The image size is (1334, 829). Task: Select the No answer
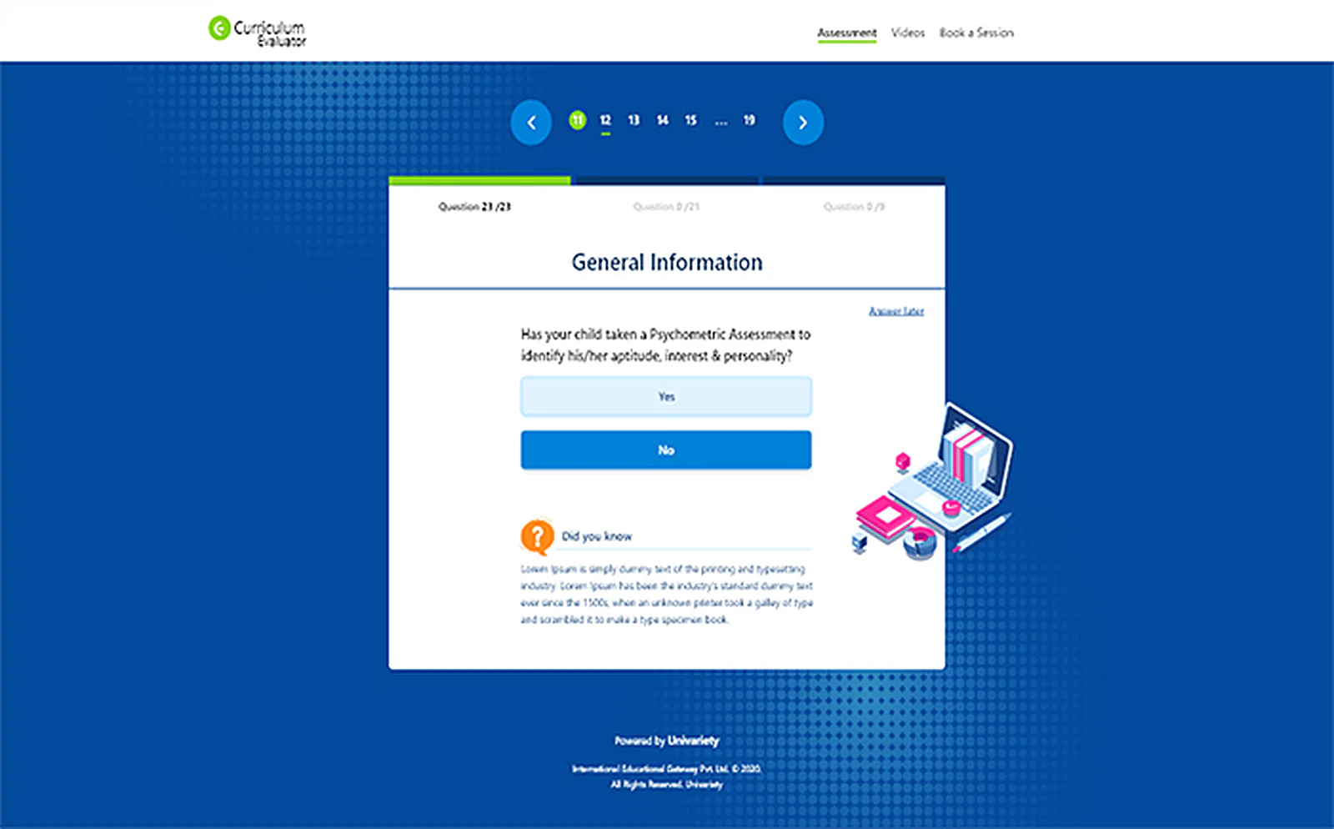pos(666,450)
